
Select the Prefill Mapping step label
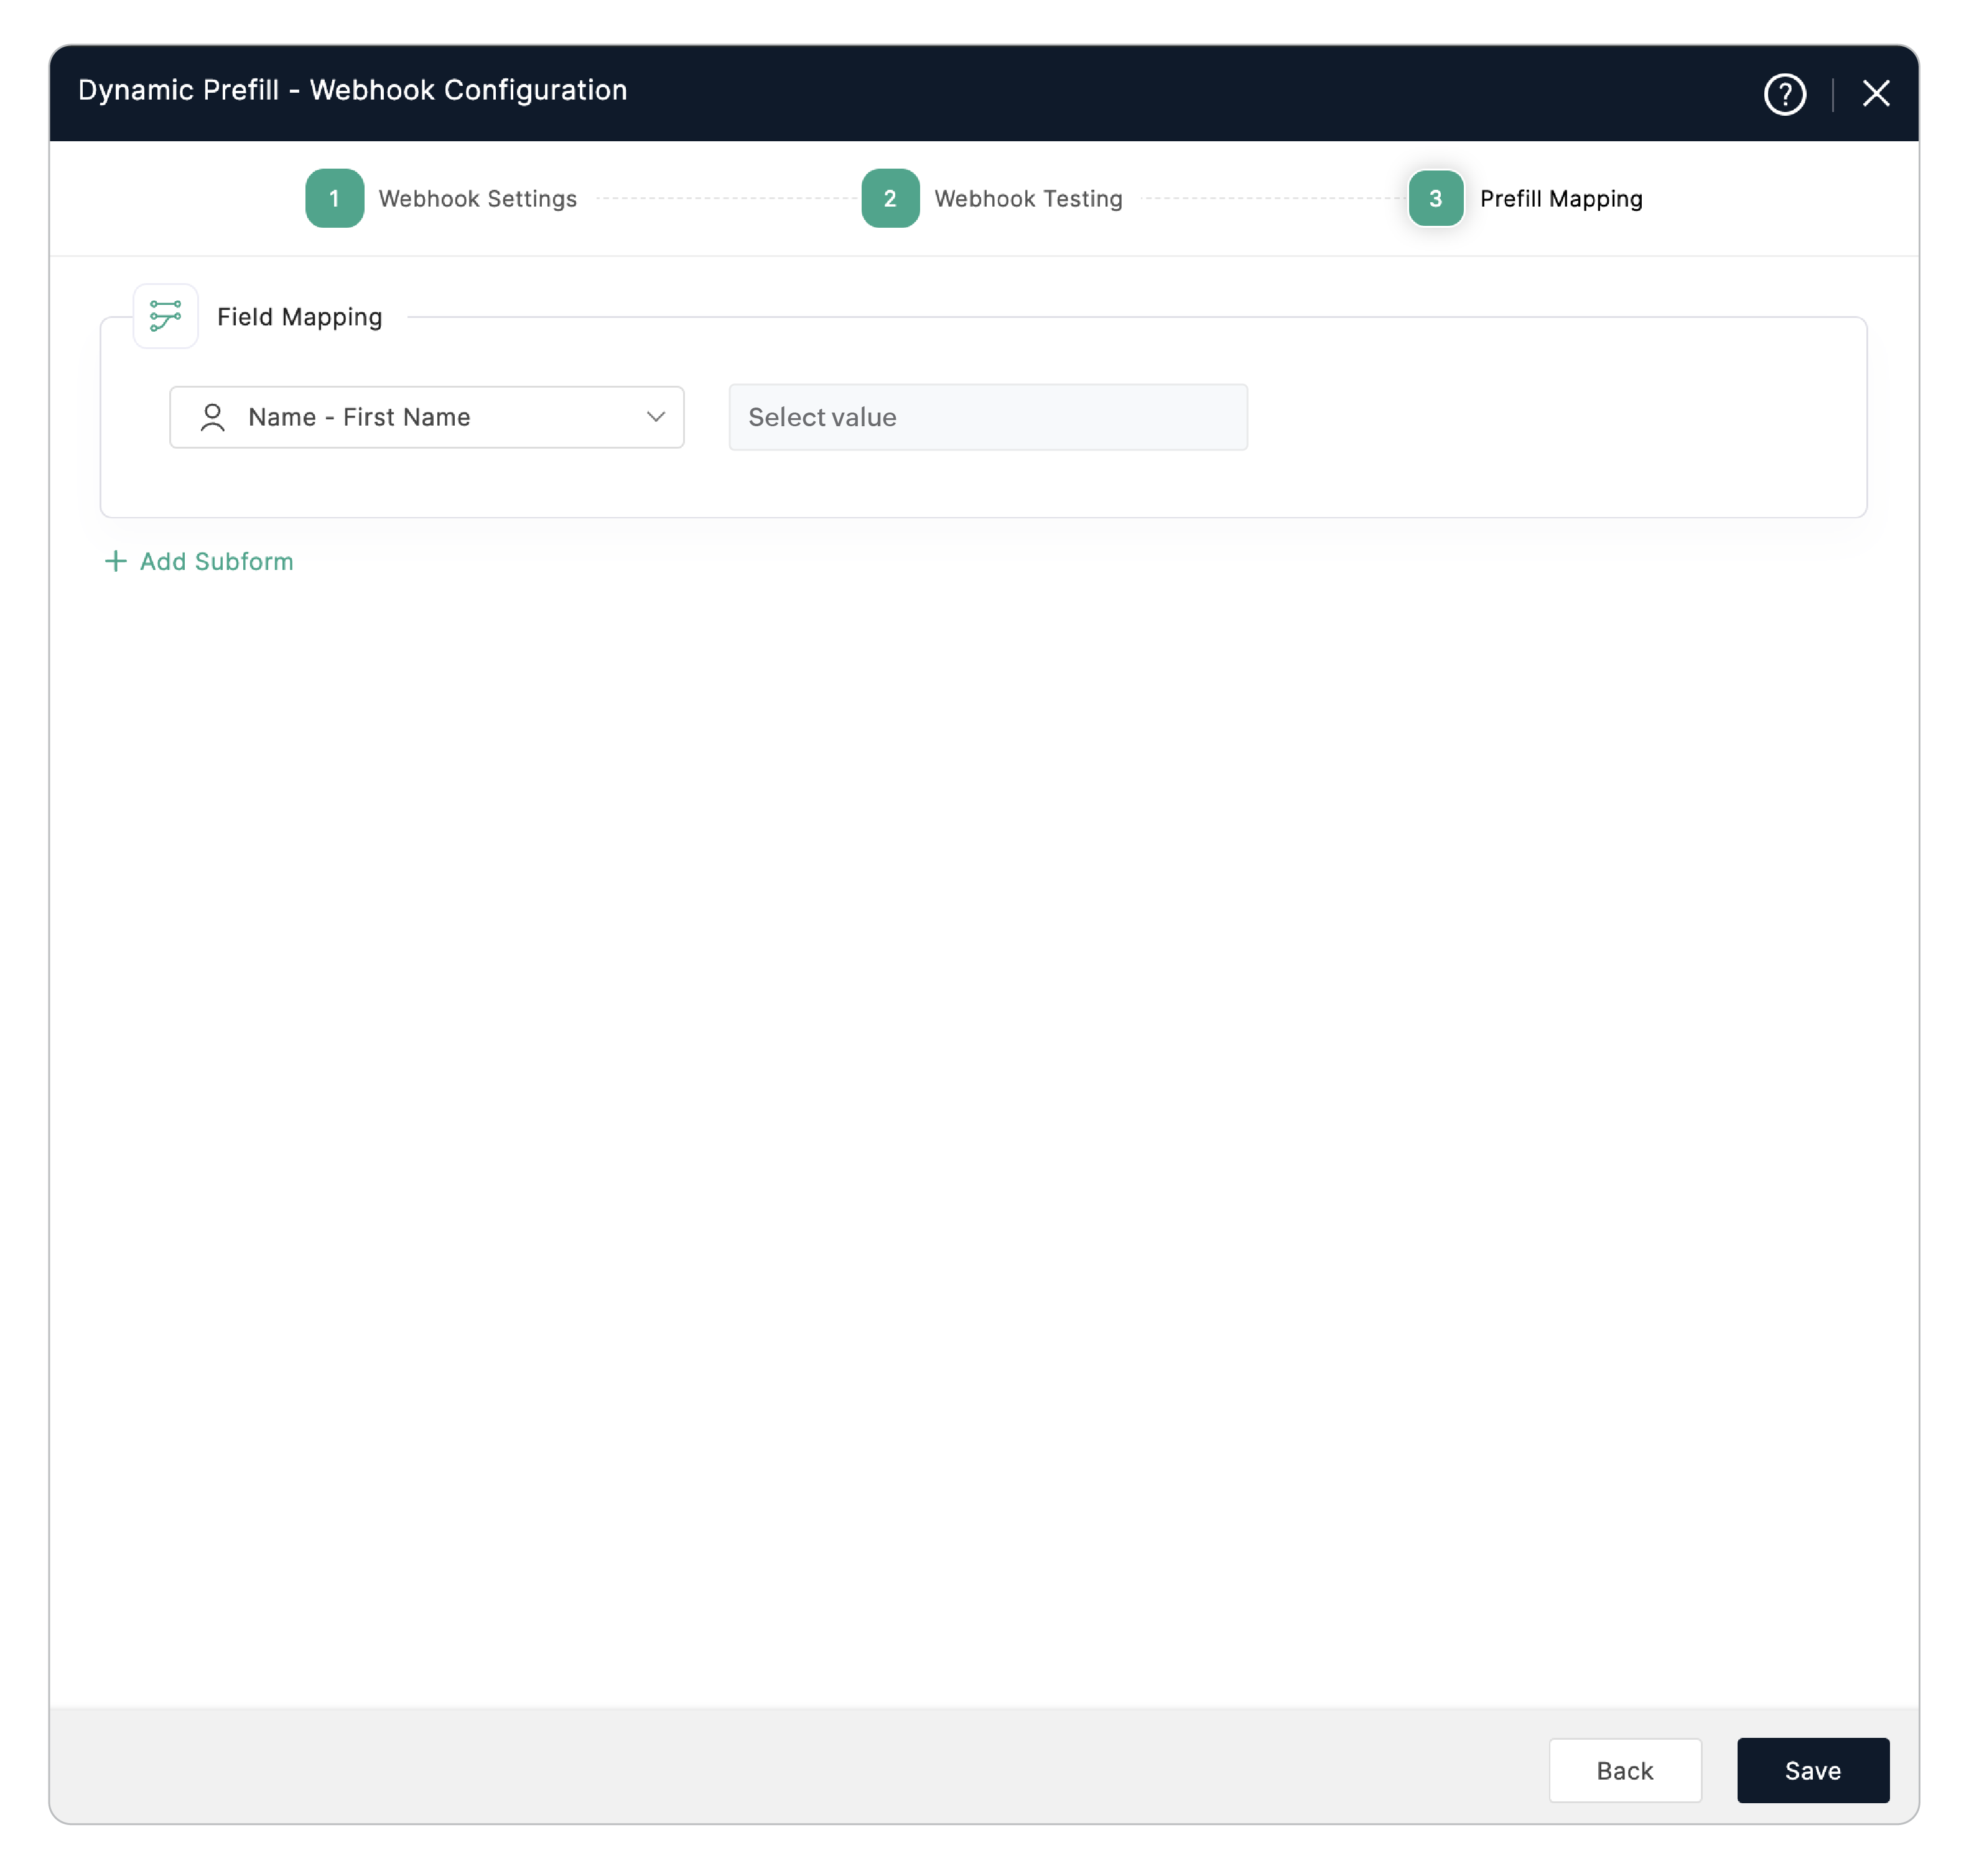[1560, 199]
